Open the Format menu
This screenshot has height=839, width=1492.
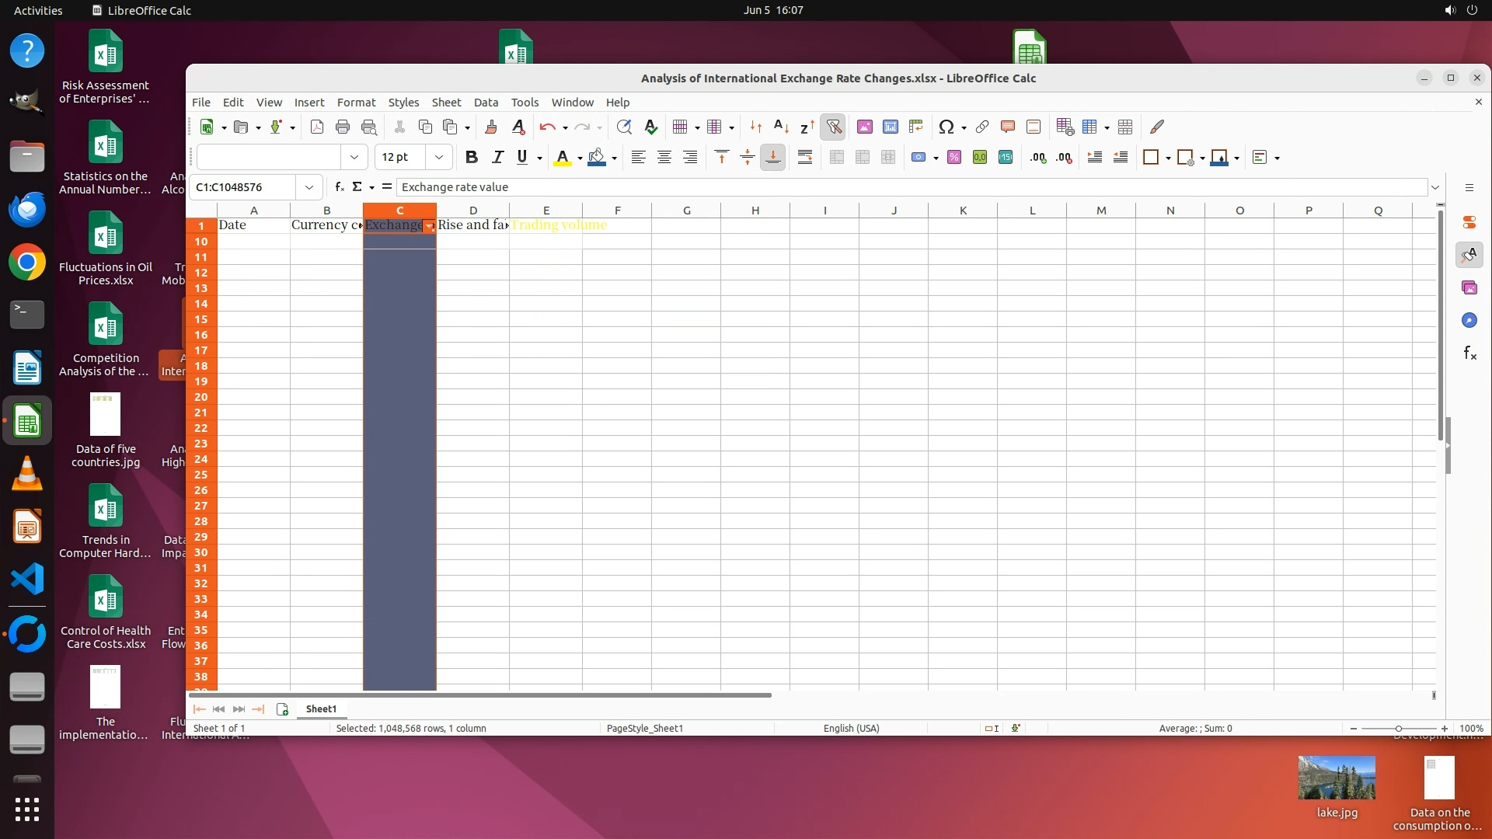[356, 103]
